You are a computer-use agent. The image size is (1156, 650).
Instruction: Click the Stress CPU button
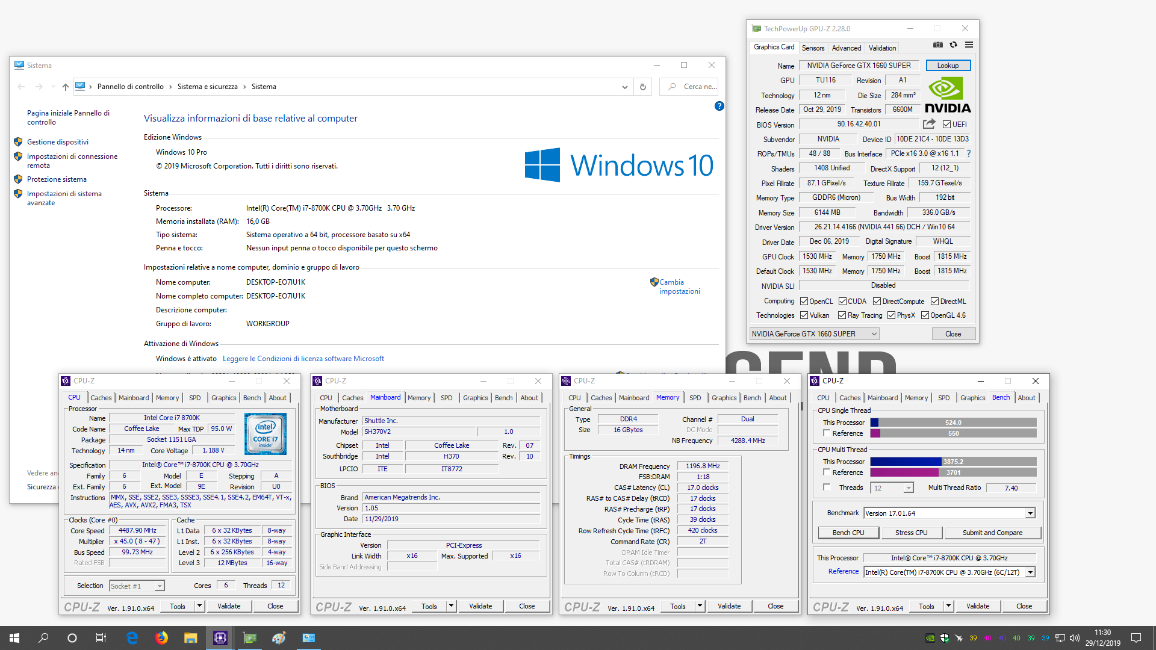[x=911, y=533]
